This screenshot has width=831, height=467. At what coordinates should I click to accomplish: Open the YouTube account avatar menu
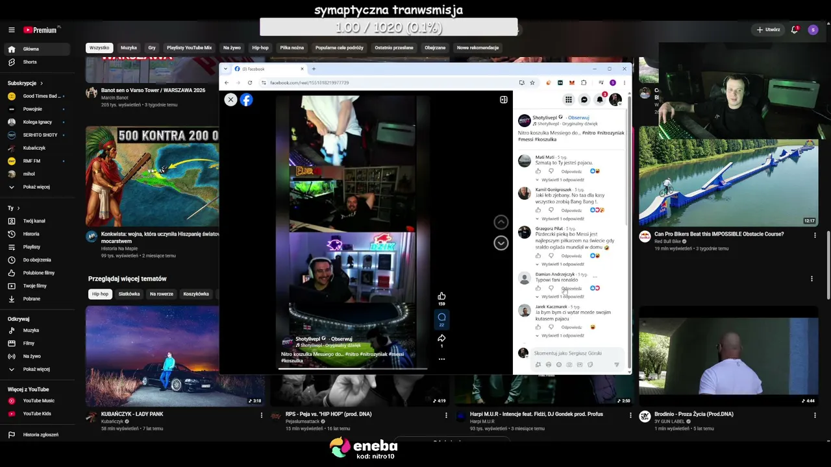(813, 30)
